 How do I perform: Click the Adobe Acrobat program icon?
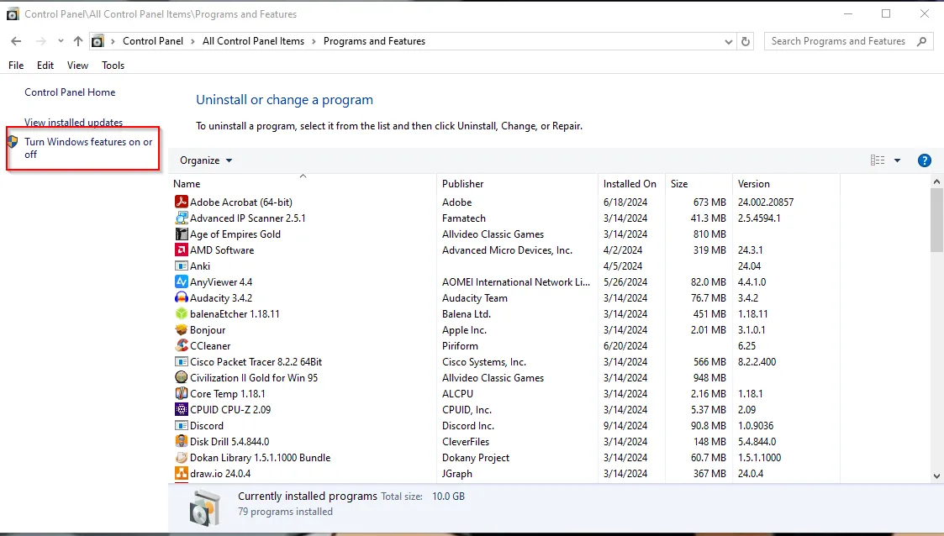point(182,202)
